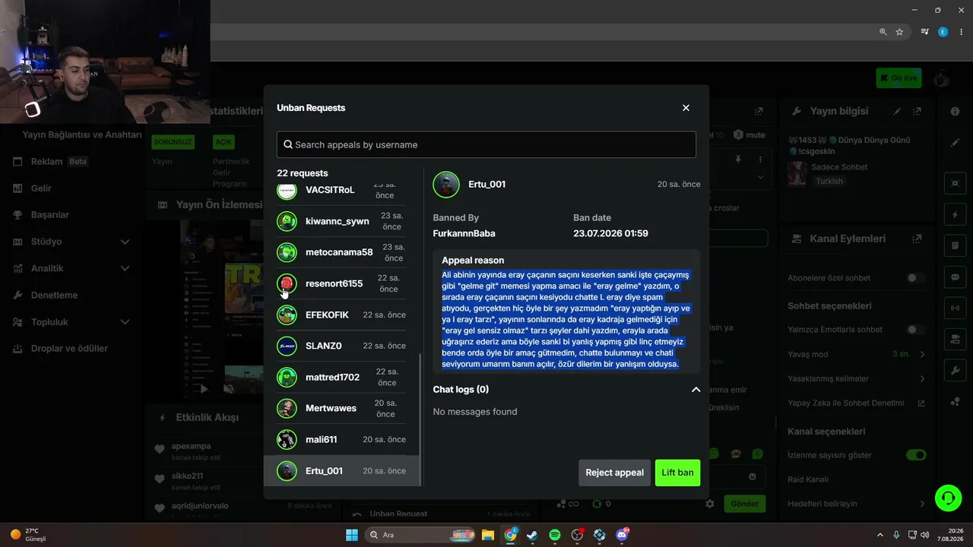Collapse the Chat logs section
The image size is (973, 547).
pyautogui.click(x=696, y=390)
